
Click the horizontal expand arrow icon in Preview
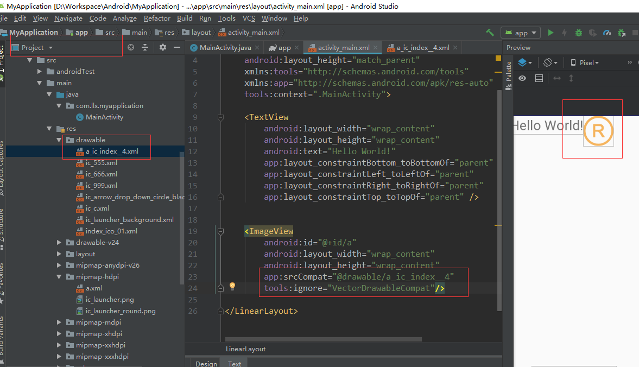click(x=556, y=78)
